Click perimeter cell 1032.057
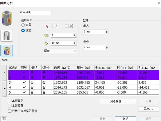The image size is (161, 121). pos(85,87)
